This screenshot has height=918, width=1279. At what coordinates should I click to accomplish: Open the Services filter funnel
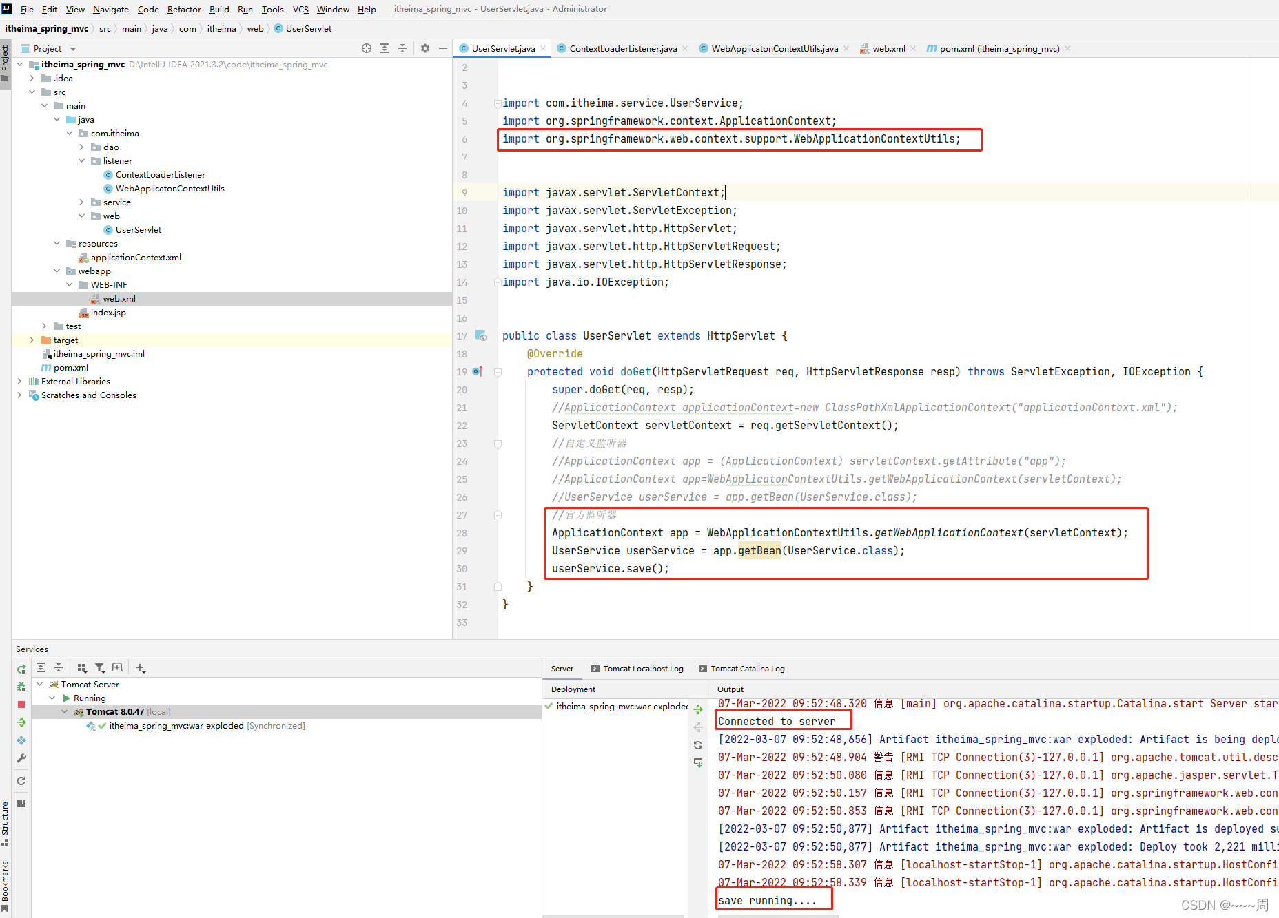(99, 667)
